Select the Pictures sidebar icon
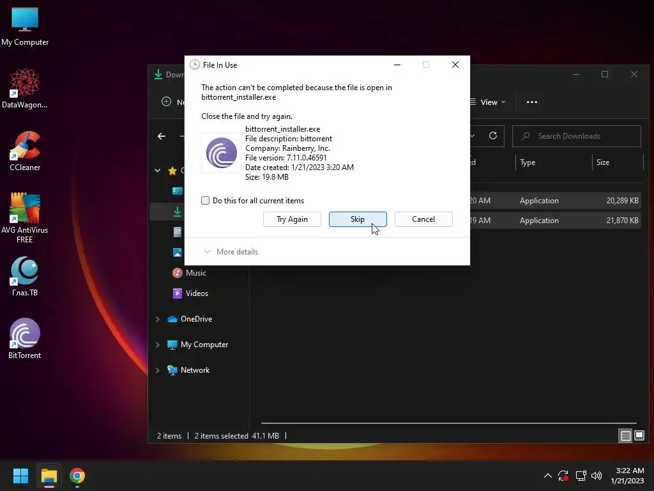654x491 pixels. pos(178,252)
